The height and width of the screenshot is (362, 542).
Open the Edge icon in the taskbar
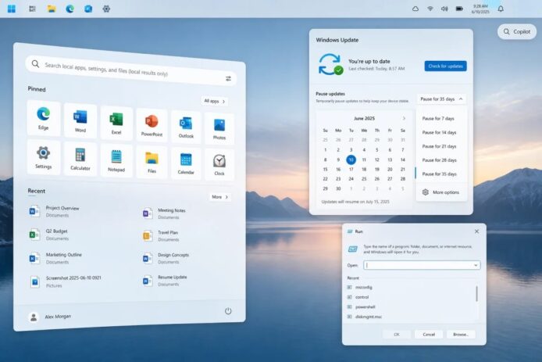(x=70, y=9)
